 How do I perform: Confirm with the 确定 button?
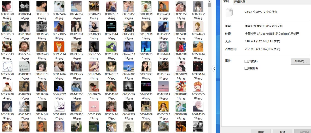(261, 131)
